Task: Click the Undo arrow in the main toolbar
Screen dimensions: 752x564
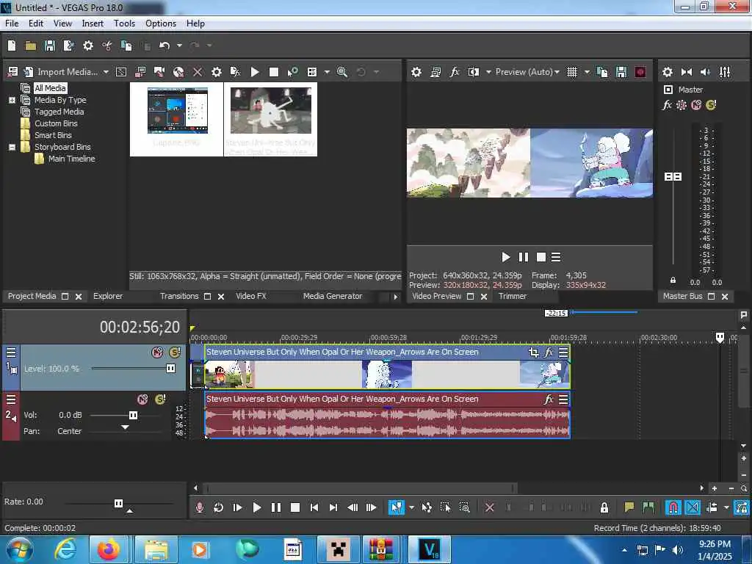Action: 164,46
